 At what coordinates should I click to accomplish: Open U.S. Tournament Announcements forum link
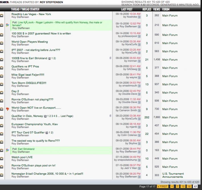173,175
